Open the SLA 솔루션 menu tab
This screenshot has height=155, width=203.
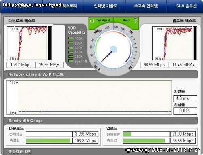click(186, 6)
